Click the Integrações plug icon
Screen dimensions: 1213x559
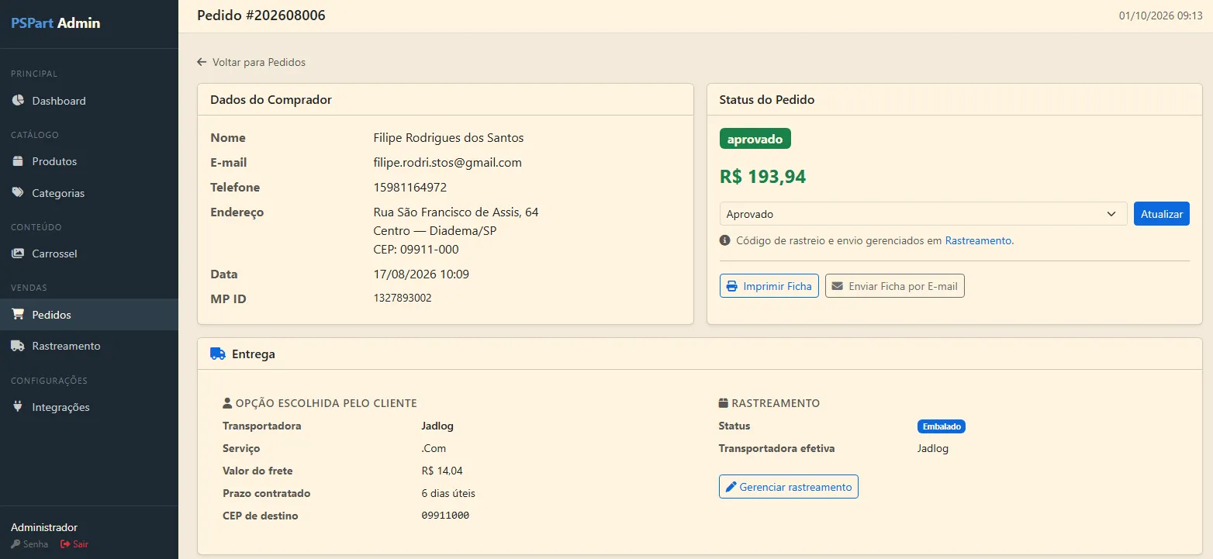[18, 407]
